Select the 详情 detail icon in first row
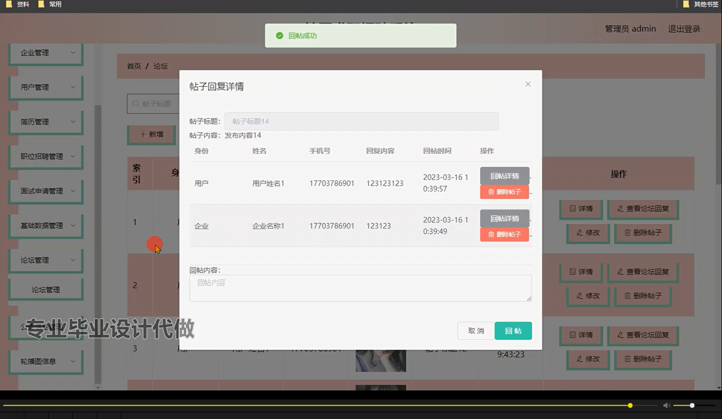 click(573, 209)
